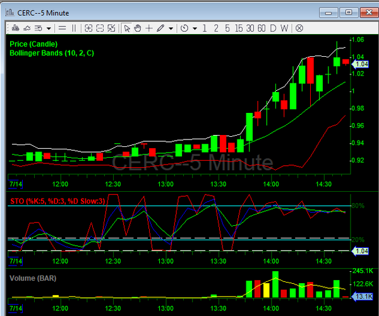Switch to 15 minute interval
This screenshot has height=316, width=379.
point(238,28)
